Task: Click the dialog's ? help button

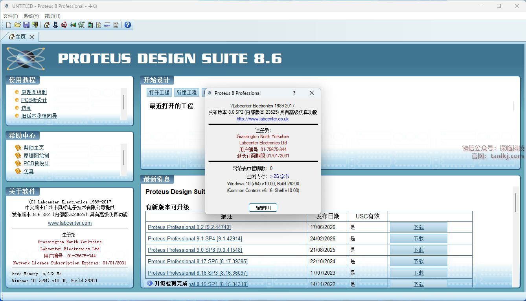Action: [x=294, y=93]
